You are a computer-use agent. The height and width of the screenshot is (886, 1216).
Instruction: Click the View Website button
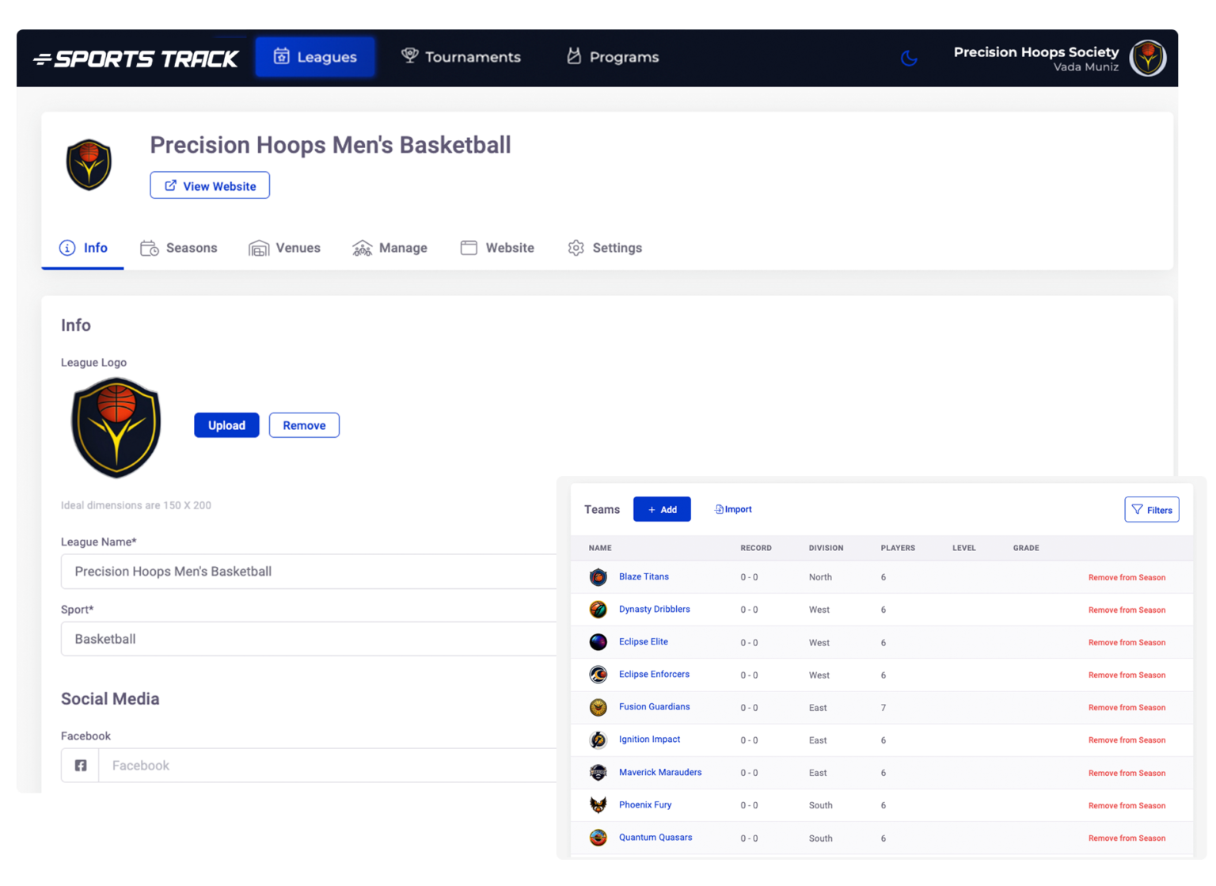(x=209, y=185)
